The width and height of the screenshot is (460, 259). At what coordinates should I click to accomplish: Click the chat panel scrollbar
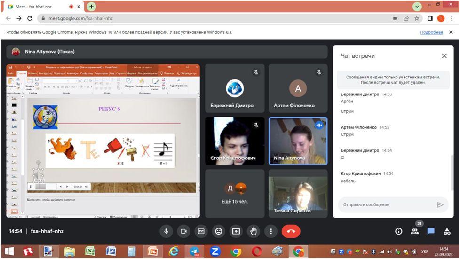pos(452,172)
